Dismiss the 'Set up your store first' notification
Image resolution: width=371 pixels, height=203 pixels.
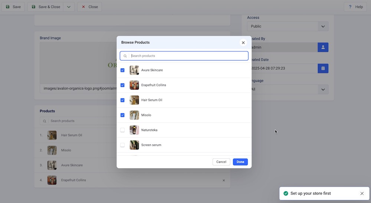click(362, 193)
